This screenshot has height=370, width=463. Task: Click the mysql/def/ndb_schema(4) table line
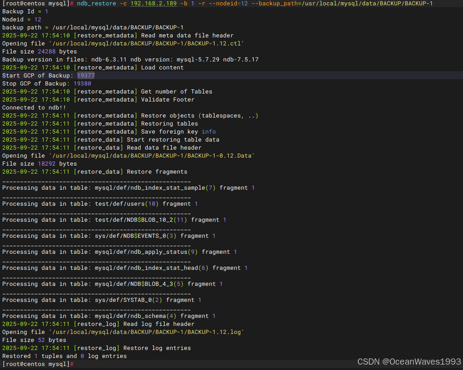[109, 316]
